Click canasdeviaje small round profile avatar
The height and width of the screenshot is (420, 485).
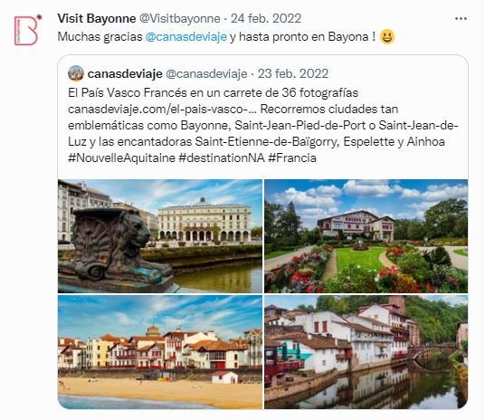click(76, 73)
